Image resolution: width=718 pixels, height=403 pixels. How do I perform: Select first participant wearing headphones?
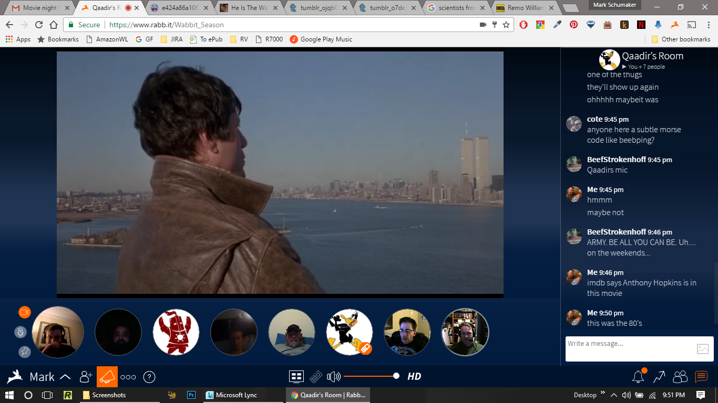[x=58, y=332]
